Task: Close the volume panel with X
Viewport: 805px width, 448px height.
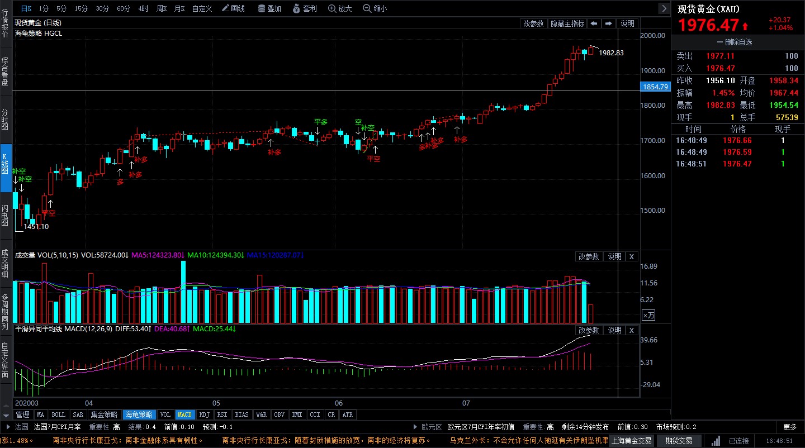Action: tap(631, 256)
